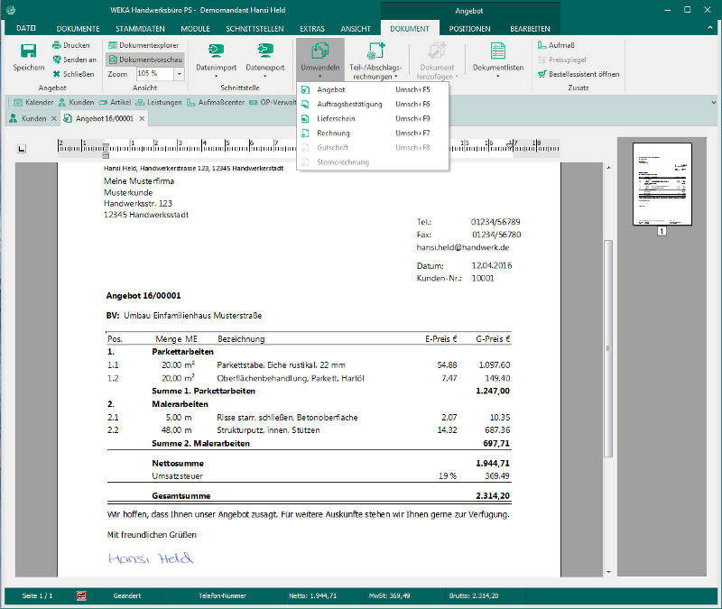Switch to the STAMMDATEN ribbon tab
722x609 pixels.
[140, 29]
